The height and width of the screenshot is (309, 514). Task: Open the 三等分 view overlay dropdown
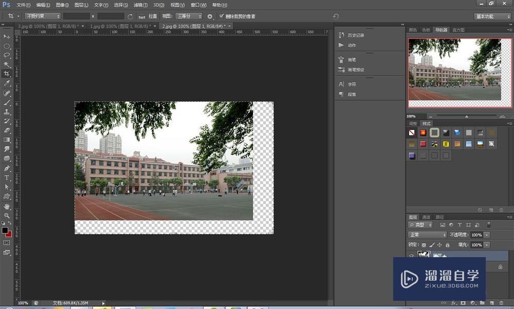pyautogui.click(x=188, y=16)
